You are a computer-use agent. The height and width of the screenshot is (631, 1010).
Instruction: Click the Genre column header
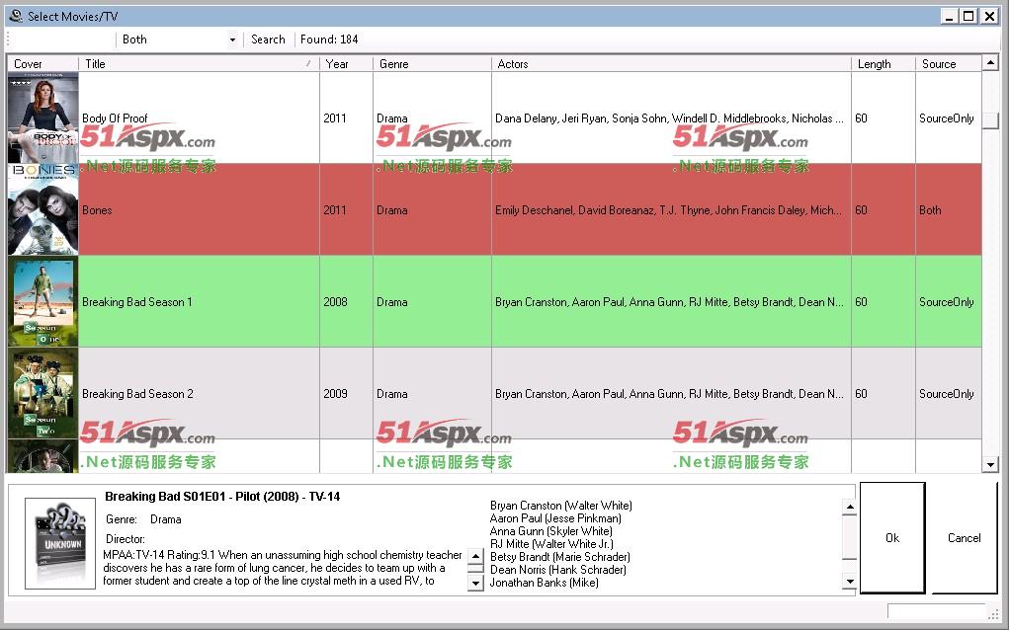coord(431,64)
